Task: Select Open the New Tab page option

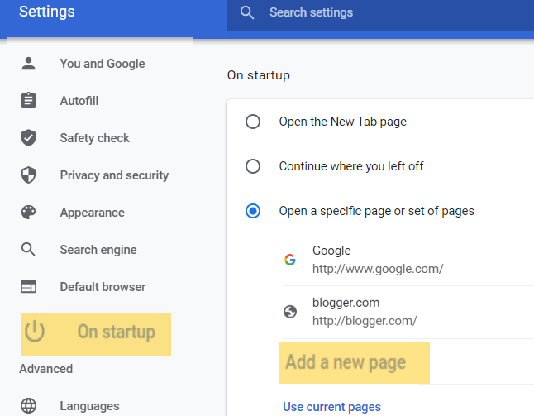Action: [x=253, y=122]
